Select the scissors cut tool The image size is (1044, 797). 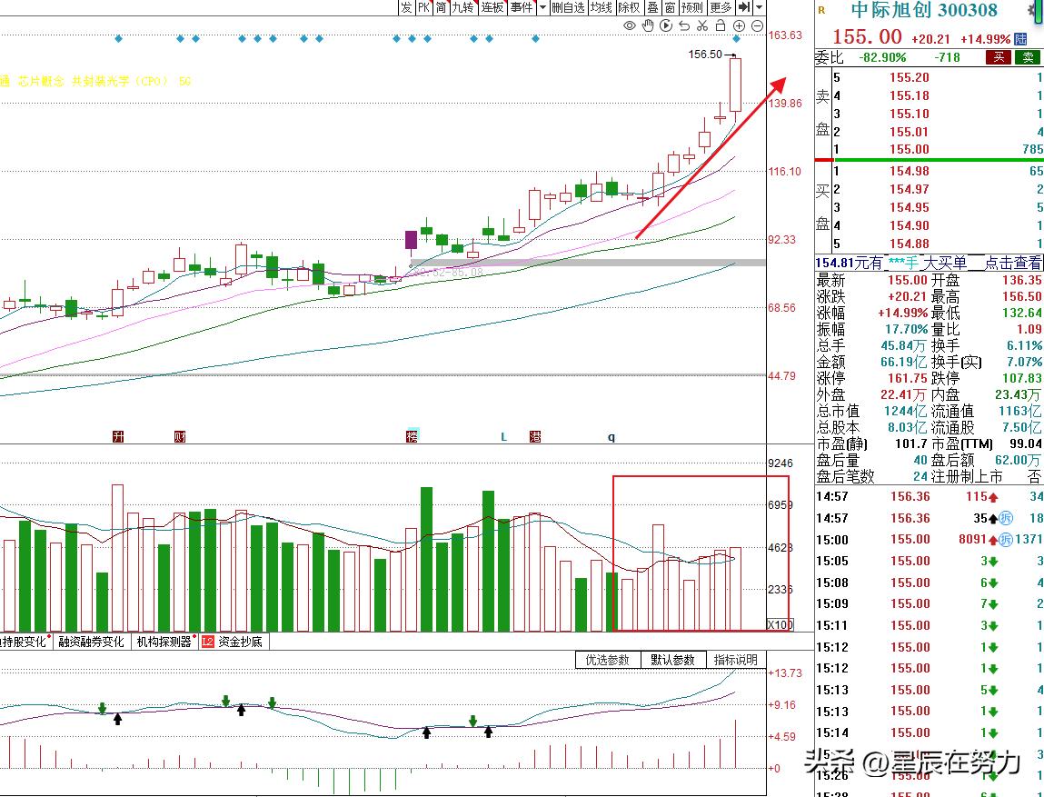pyautogui.click(x=701, y=26)
